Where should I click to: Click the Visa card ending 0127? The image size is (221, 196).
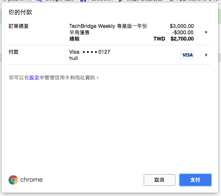pos(90,52)
